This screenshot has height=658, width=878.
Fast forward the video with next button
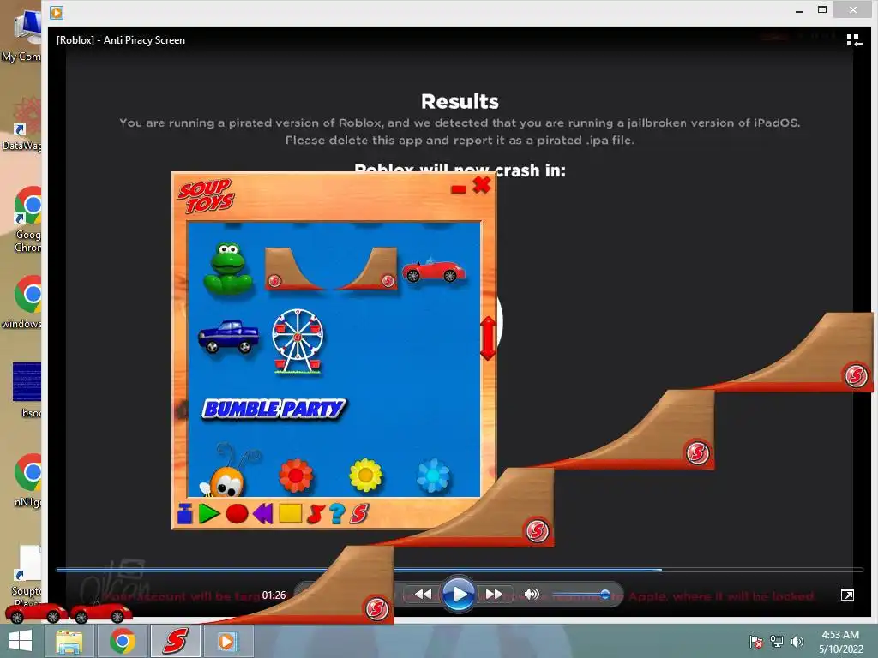[x=494, y=595]
